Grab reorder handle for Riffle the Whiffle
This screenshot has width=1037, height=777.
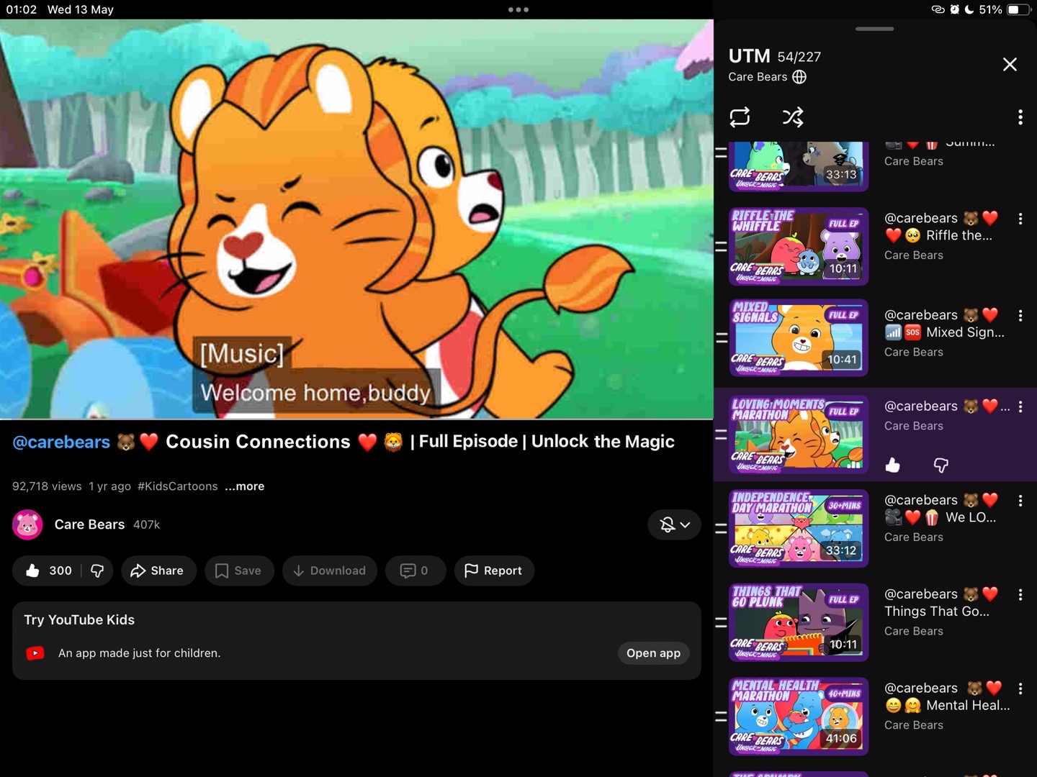pyautogui.click(x=721, y=247)
